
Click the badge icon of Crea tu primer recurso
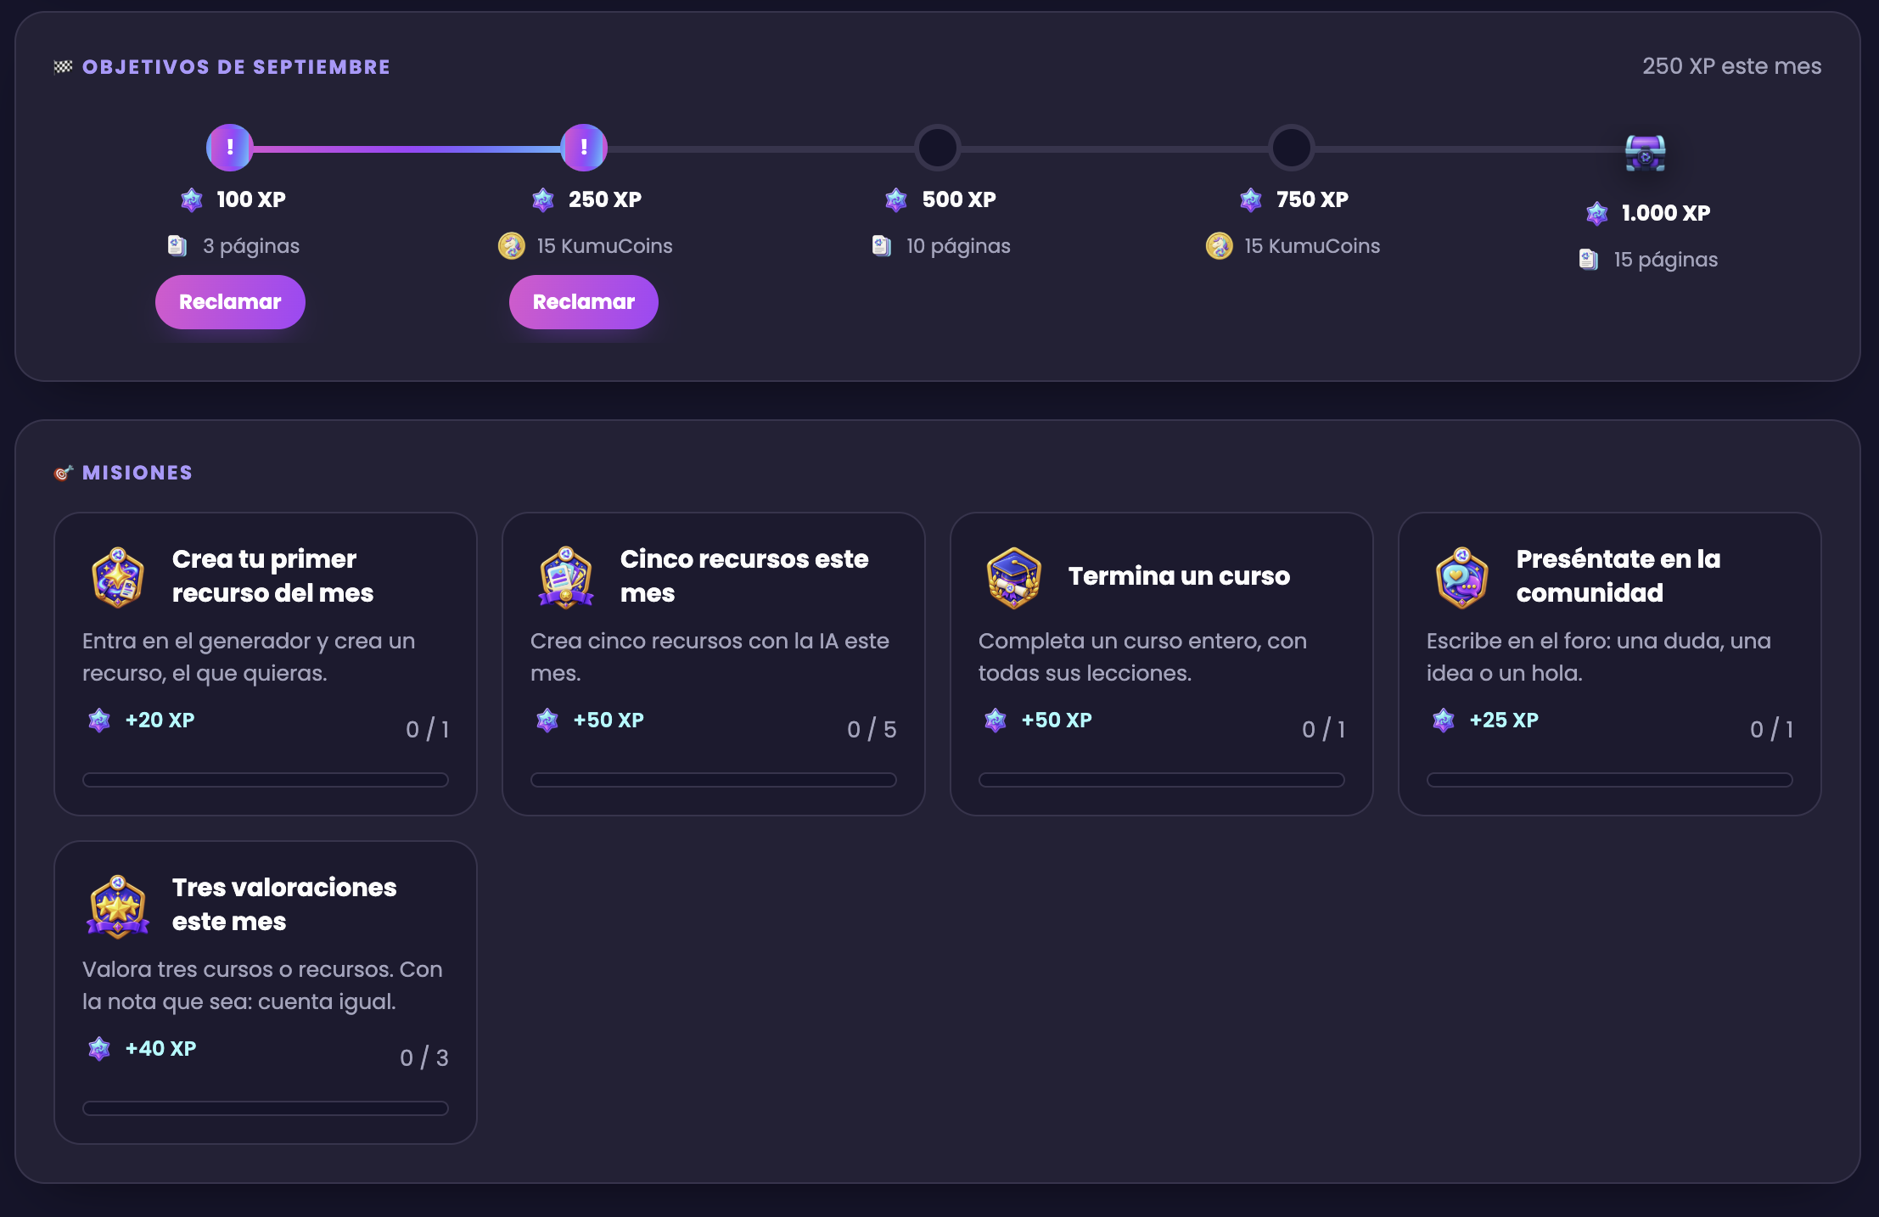click(118, 577)
